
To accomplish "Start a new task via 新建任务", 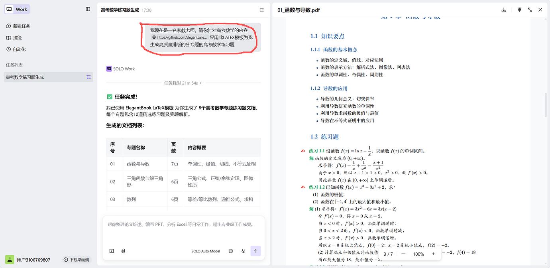I will [x=18, y=26].
